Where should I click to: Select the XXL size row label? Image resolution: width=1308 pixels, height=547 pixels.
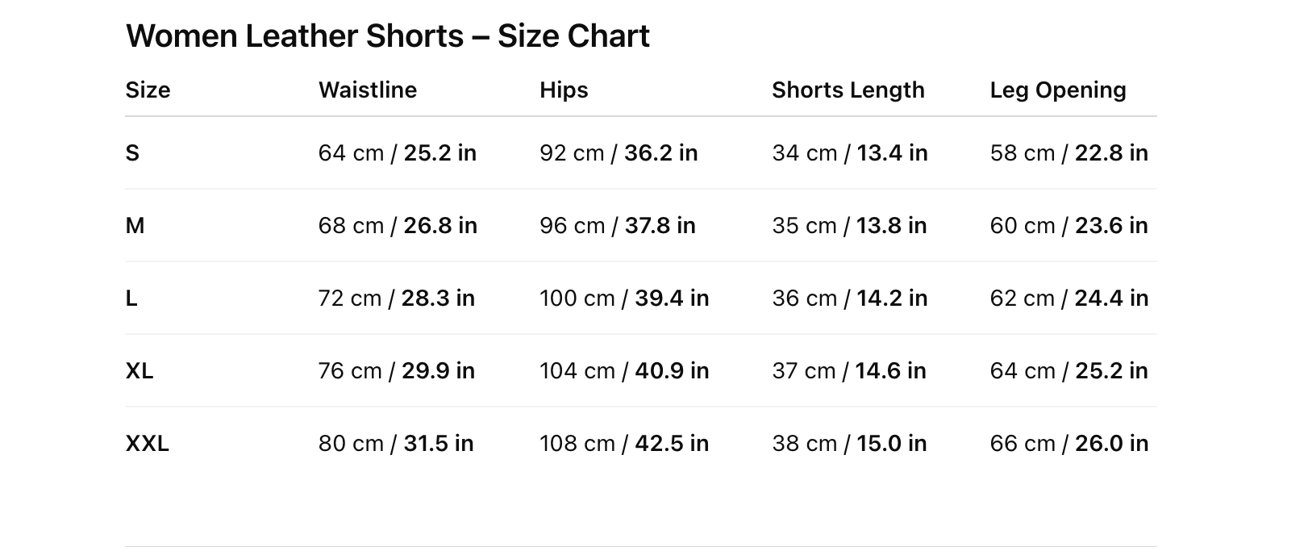[x=147, y=444]
